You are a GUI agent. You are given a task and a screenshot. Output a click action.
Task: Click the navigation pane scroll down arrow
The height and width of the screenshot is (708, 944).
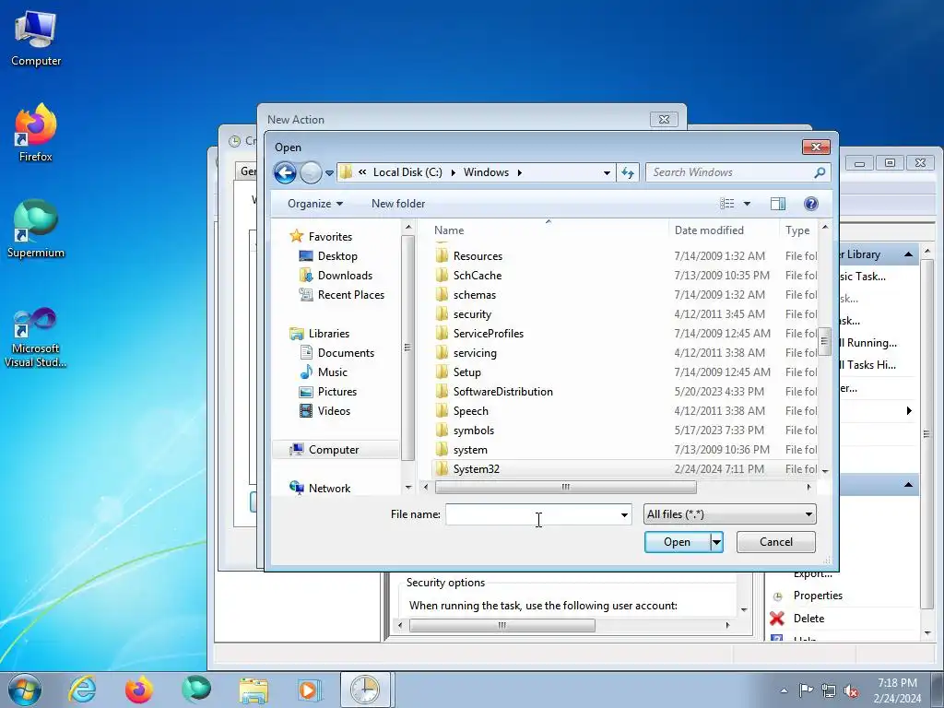tap(408, 487)
